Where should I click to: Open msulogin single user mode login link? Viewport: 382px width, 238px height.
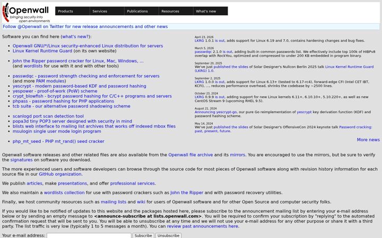[x=57, y=131]
